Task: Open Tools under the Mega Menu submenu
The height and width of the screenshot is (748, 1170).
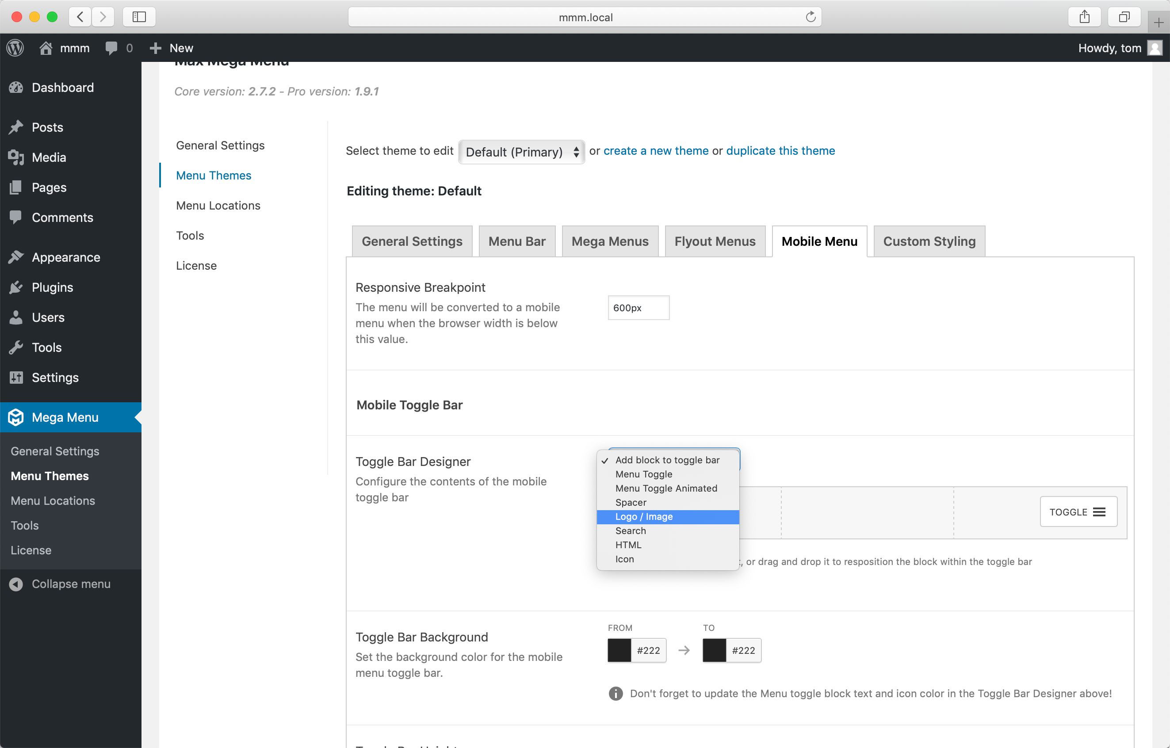Action: [25, 526]
